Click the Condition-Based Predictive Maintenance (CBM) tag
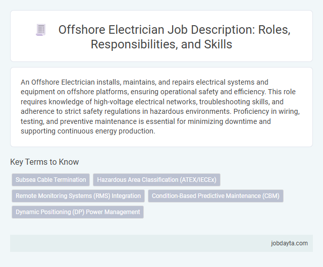 216,196
